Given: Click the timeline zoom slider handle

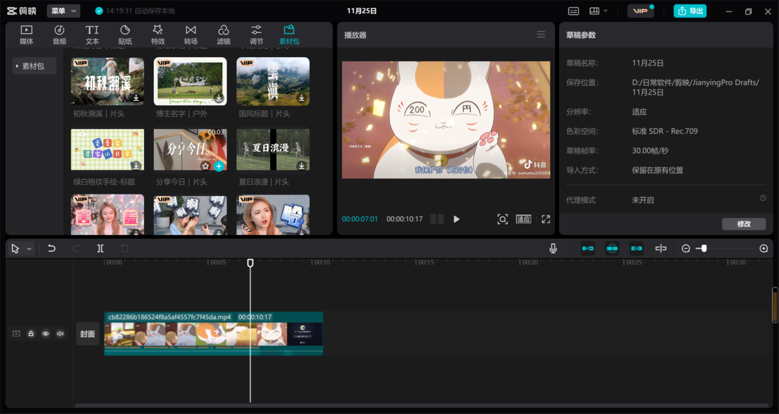Looking at the screenshot, I should pos(704,249).
